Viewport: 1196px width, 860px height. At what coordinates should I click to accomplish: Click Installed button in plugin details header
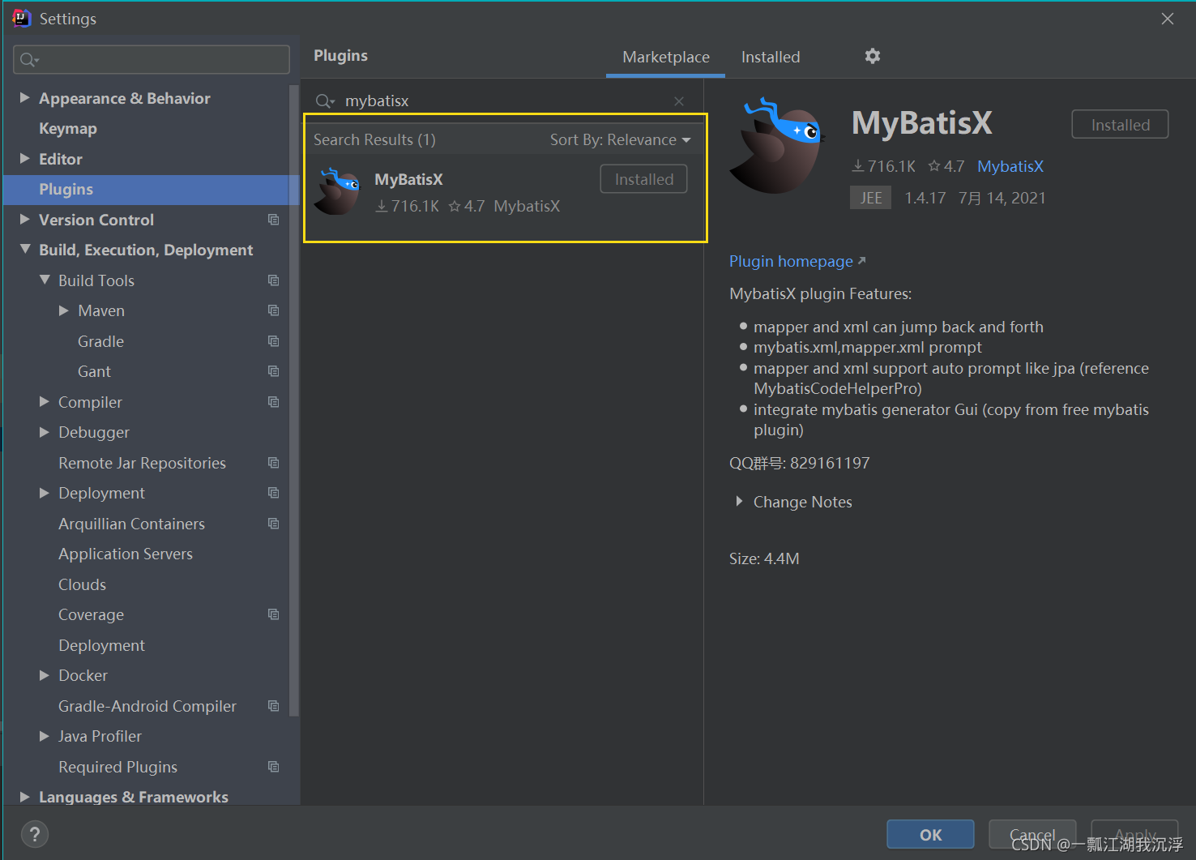coord(1121,125)
